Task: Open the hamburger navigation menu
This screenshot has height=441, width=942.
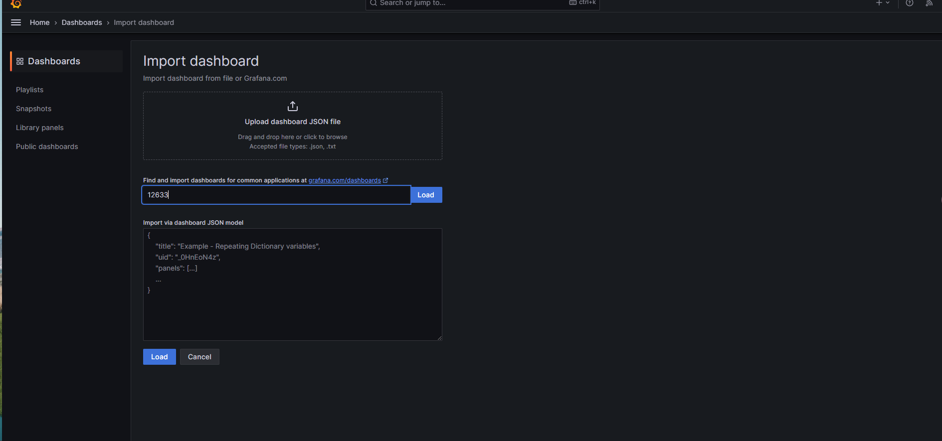Action: [x=16, y=22]
